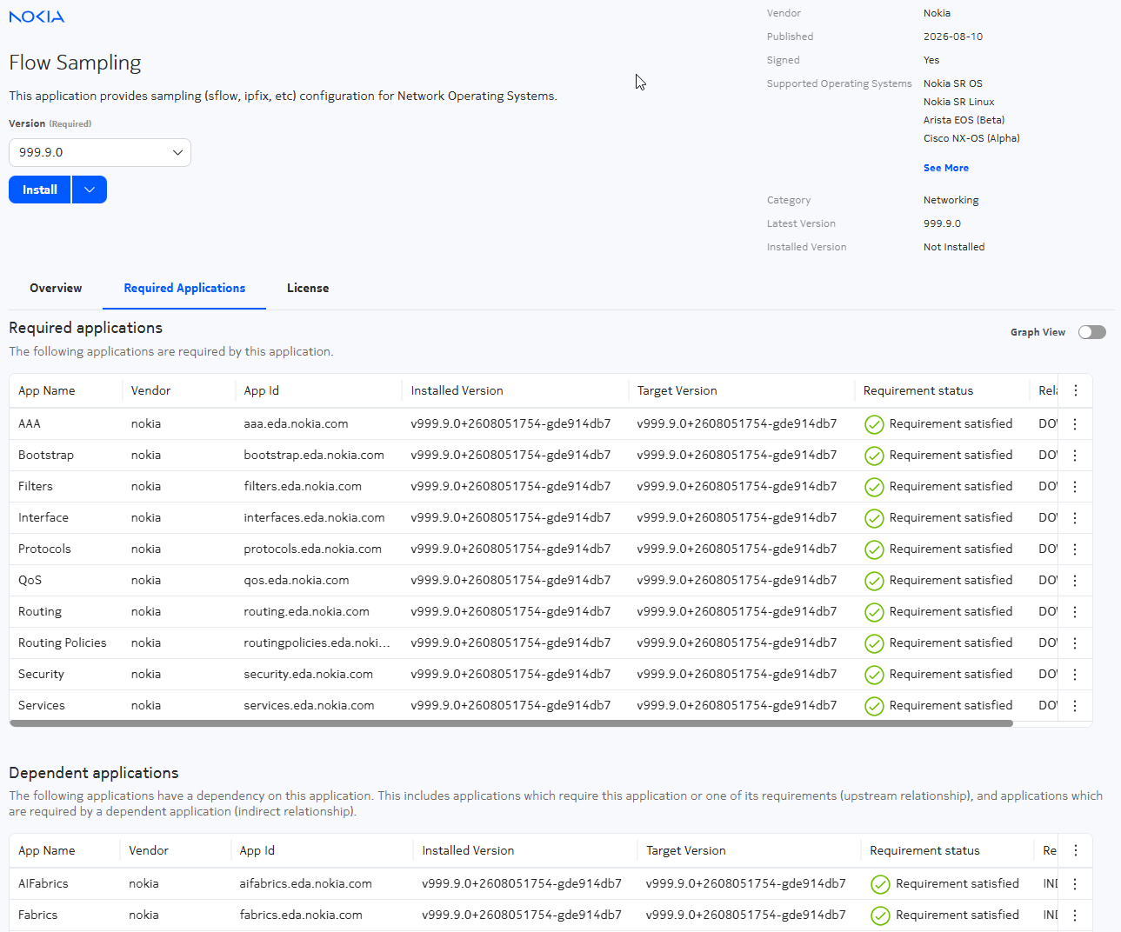Open row actions menu for AIFabrics
Screen dimensions: 1121x932
(1075, 884)
